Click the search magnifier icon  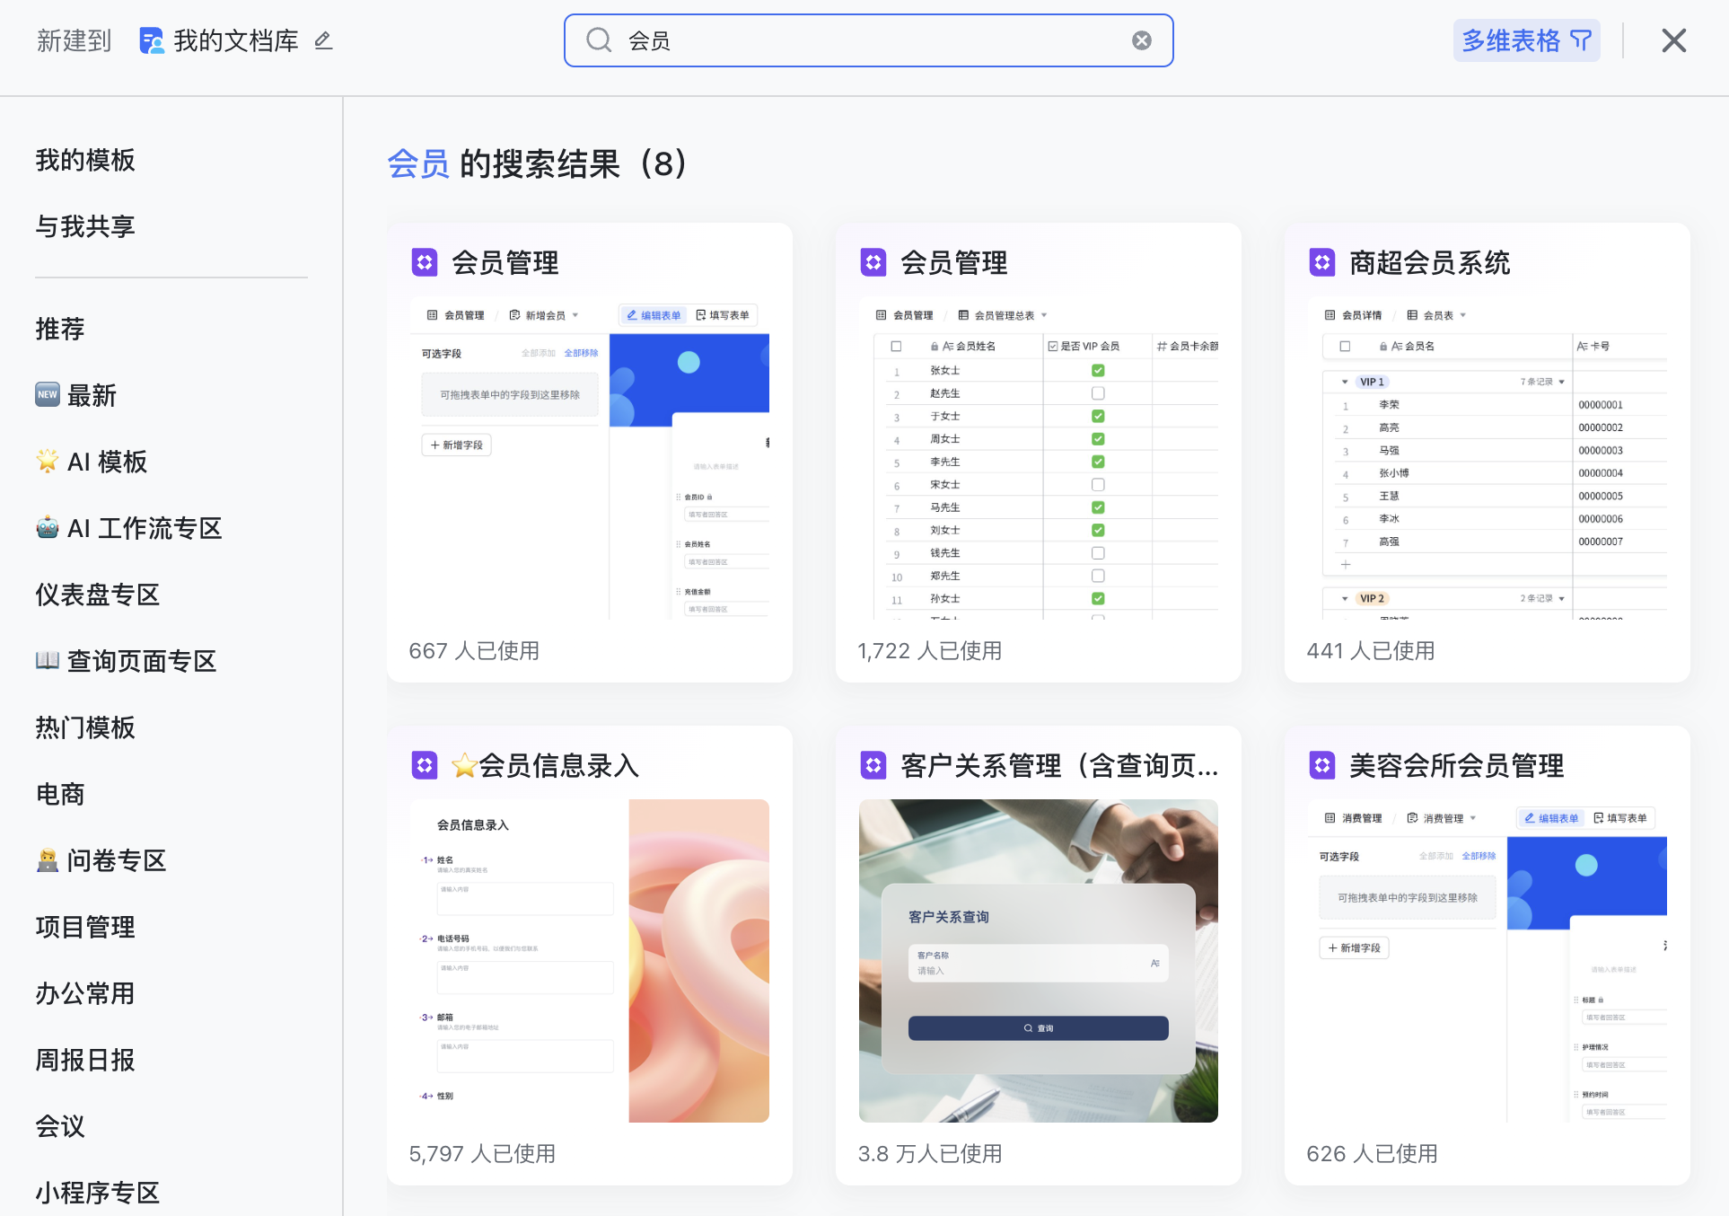(599, 40)
